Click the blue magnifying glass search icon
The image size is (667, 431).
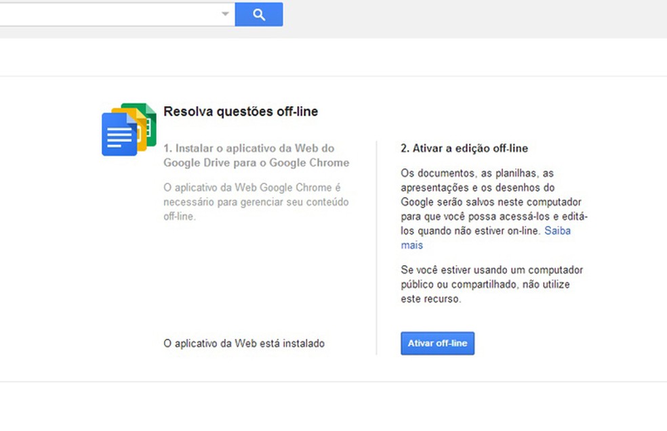[x=258, y=14]
